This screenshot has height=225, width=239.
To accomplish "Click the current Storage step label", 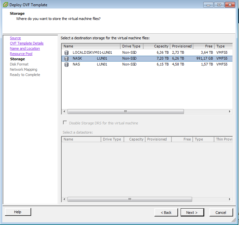I will 17,59.
